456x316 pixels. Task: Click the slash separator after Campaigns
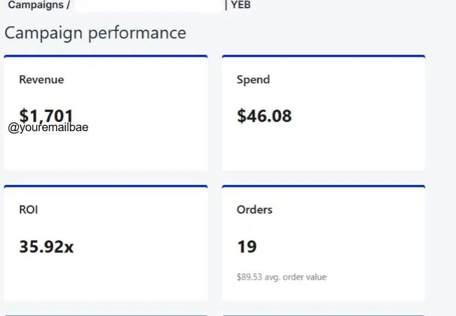[x=68, y=5]
